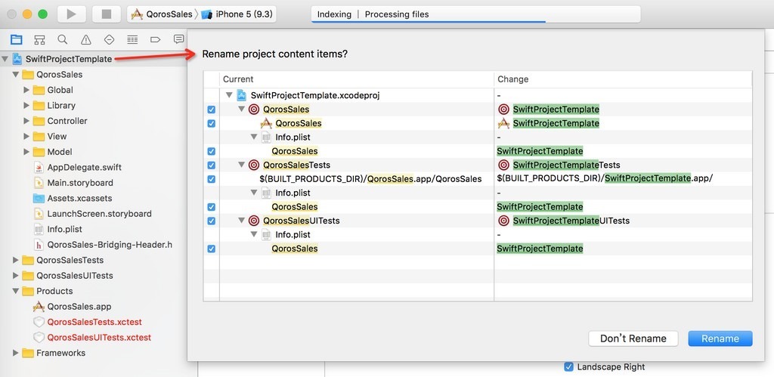This screenshot has width=774, height=377.
Task: Click the Stop button in toolbar
Action: 106,14
